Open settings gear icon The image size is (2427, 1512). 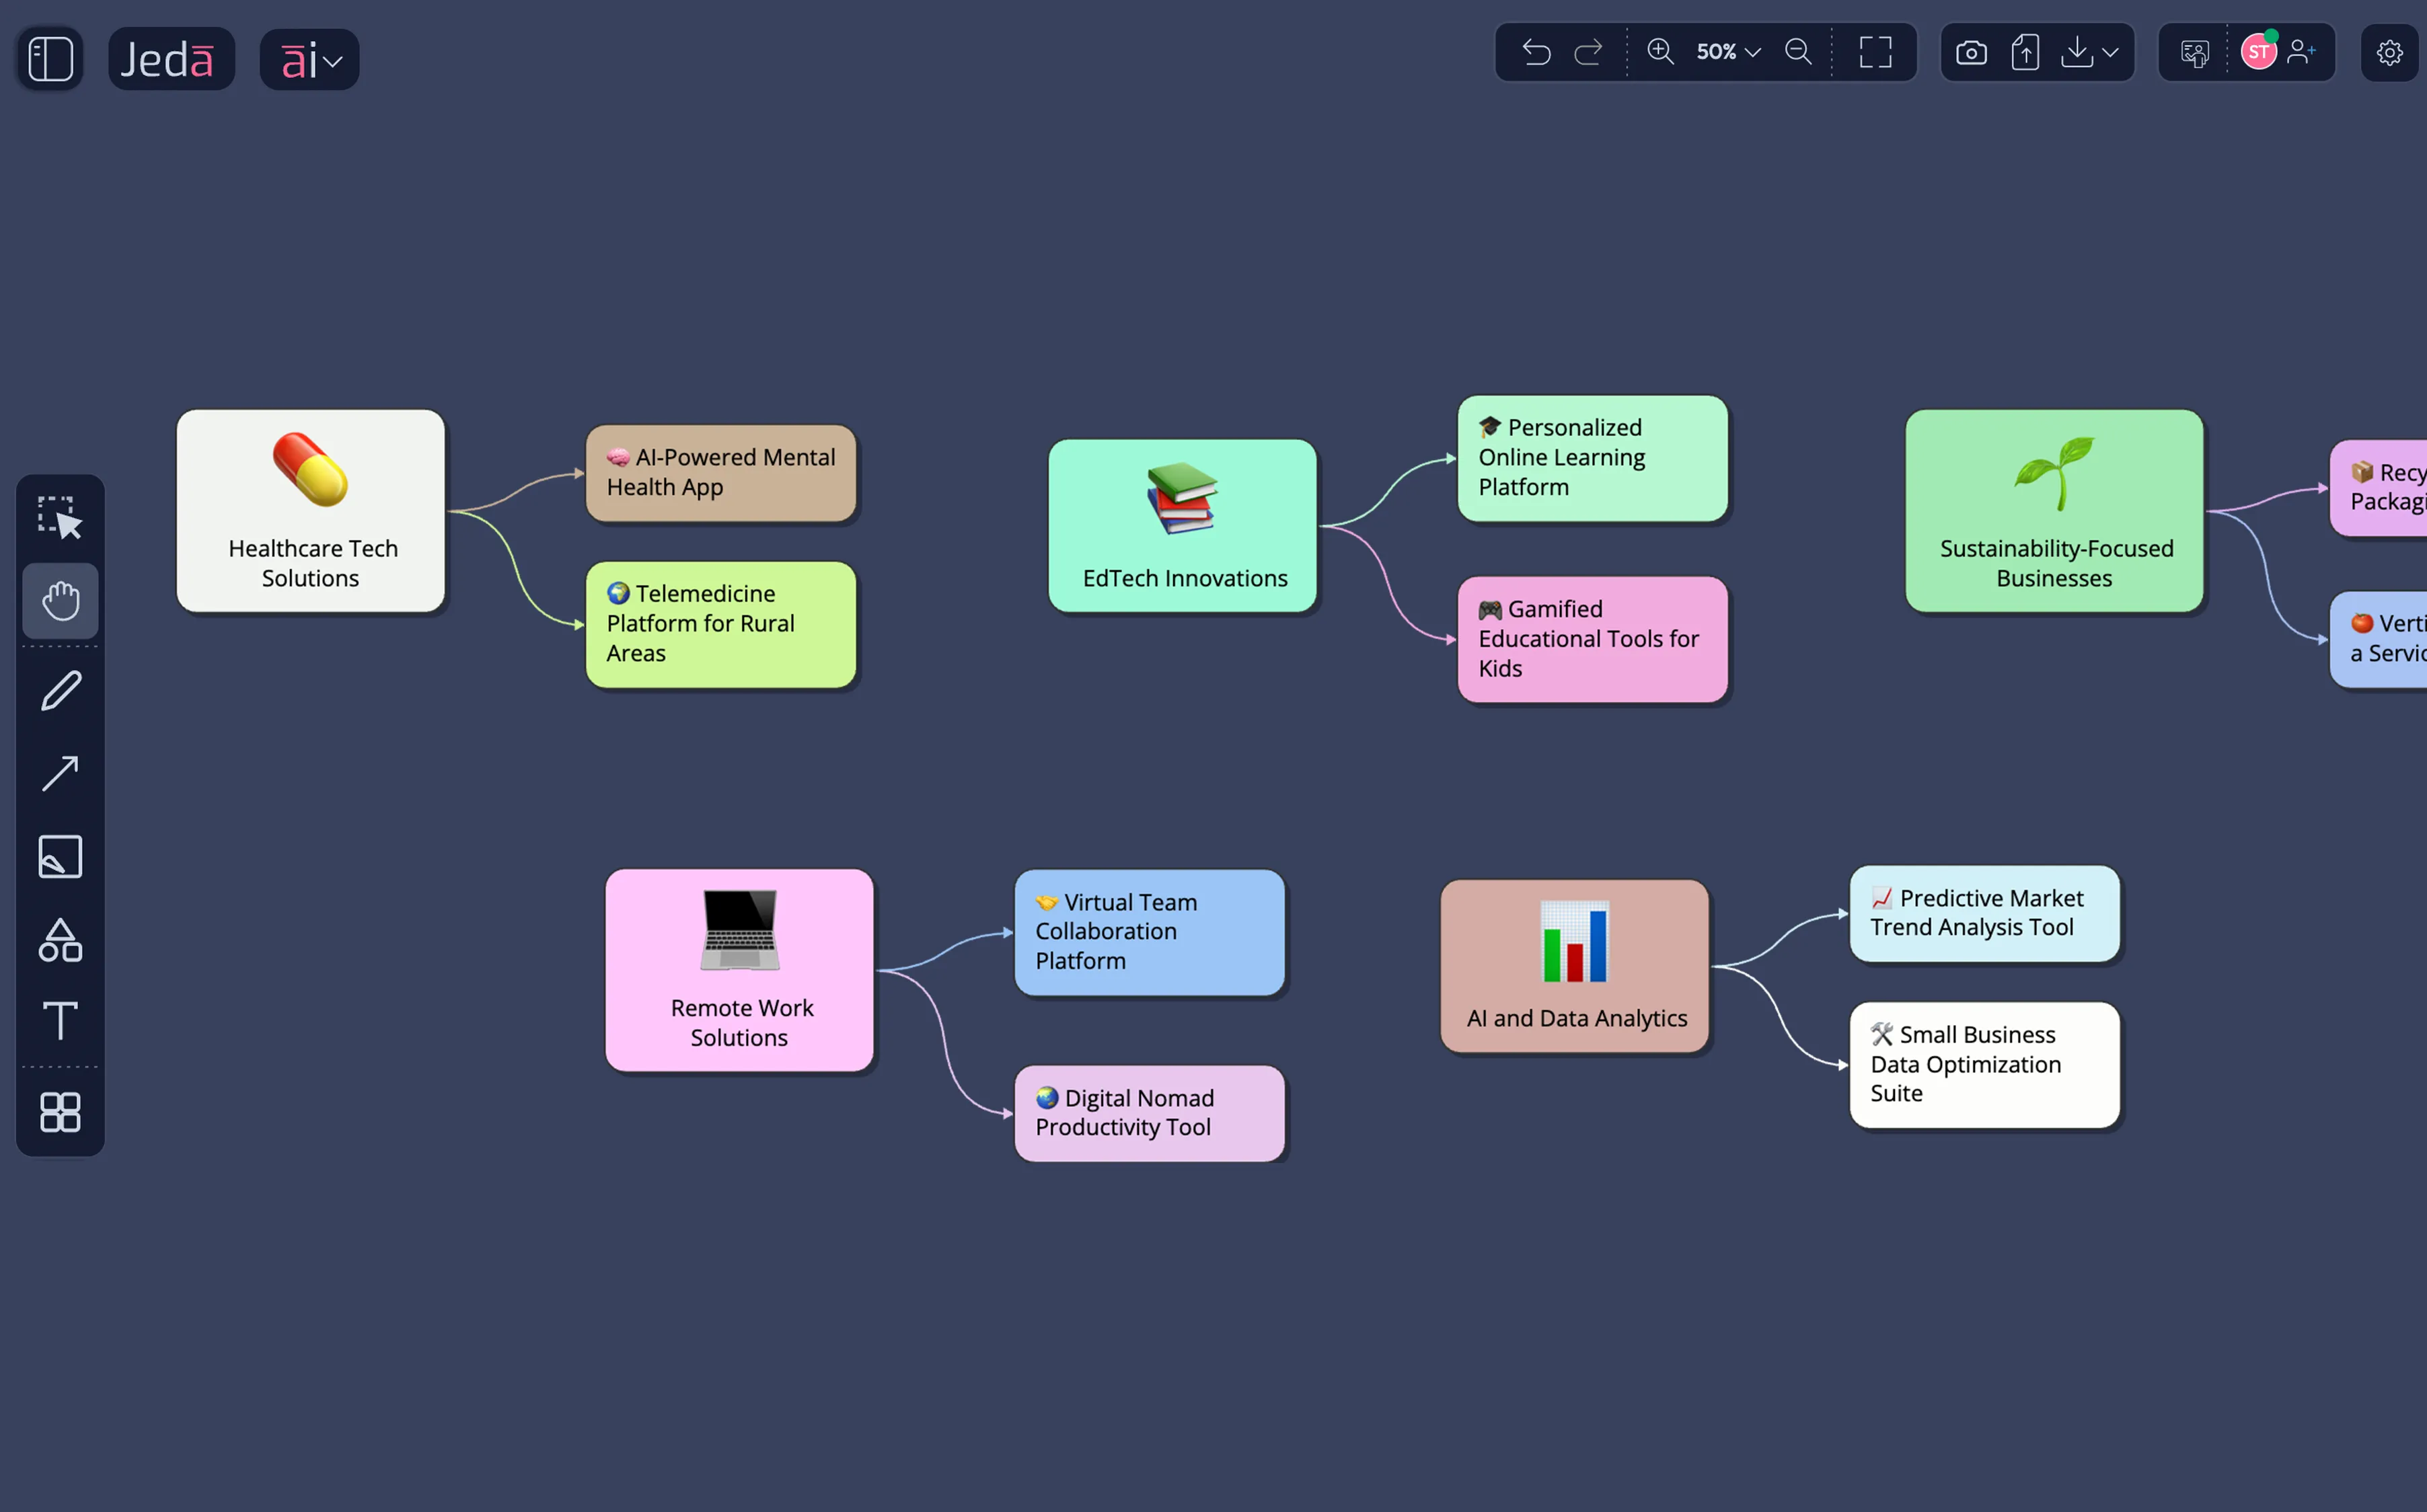click(2389, 53)
